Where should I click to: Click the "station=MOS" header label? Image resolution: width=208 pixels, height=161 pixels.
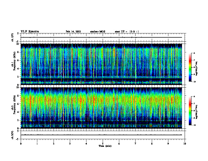click(98, 32)
